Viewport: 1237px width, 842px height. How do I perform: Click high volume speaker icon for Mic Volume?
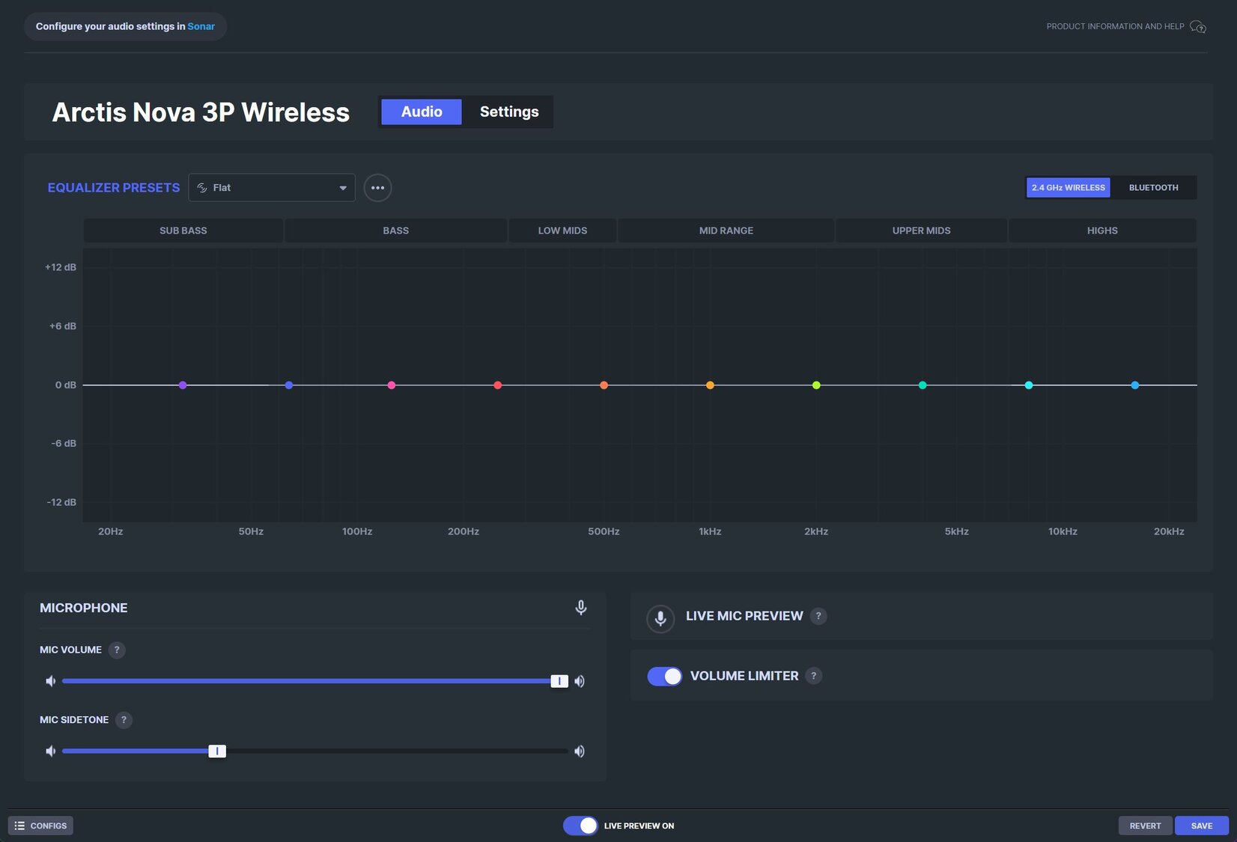tap(580, 681)
